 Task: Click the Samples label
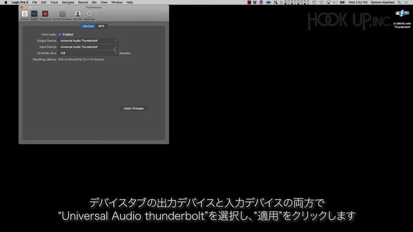point(125,53)
